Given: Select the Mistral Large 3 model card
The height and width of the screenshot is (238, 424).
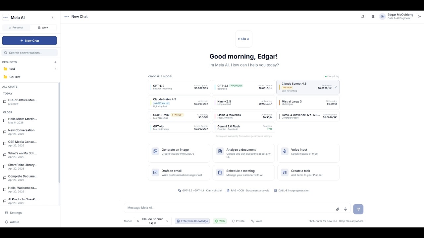Looking at the screenshot, I should (x=308, y=102).
